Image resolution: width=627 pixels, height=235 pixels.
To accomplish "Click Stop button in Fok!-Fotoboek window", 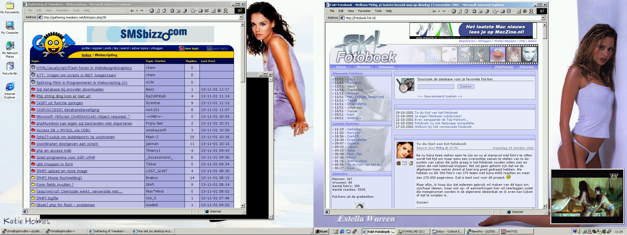I will tap(454, 11).
